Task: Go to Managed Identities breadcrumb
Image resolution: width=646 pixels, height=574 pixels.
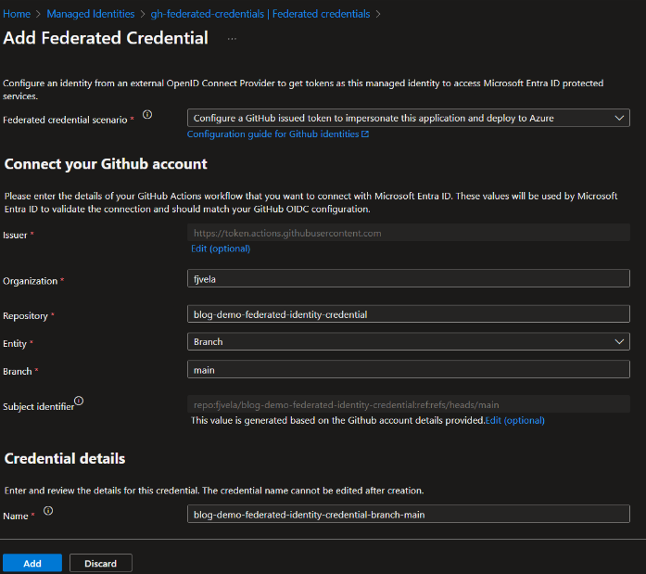Action: [x=91, y=14]
